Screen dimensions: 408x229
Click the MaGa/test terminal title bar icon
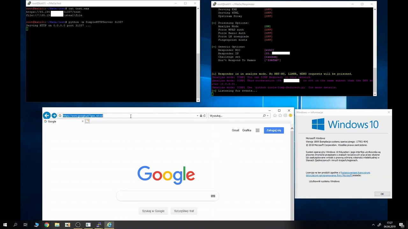coord(29,3)
